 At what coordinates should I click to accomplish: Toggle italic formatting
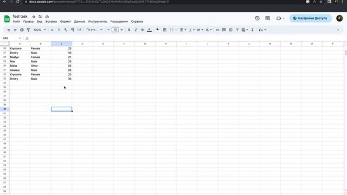[136, 30]
